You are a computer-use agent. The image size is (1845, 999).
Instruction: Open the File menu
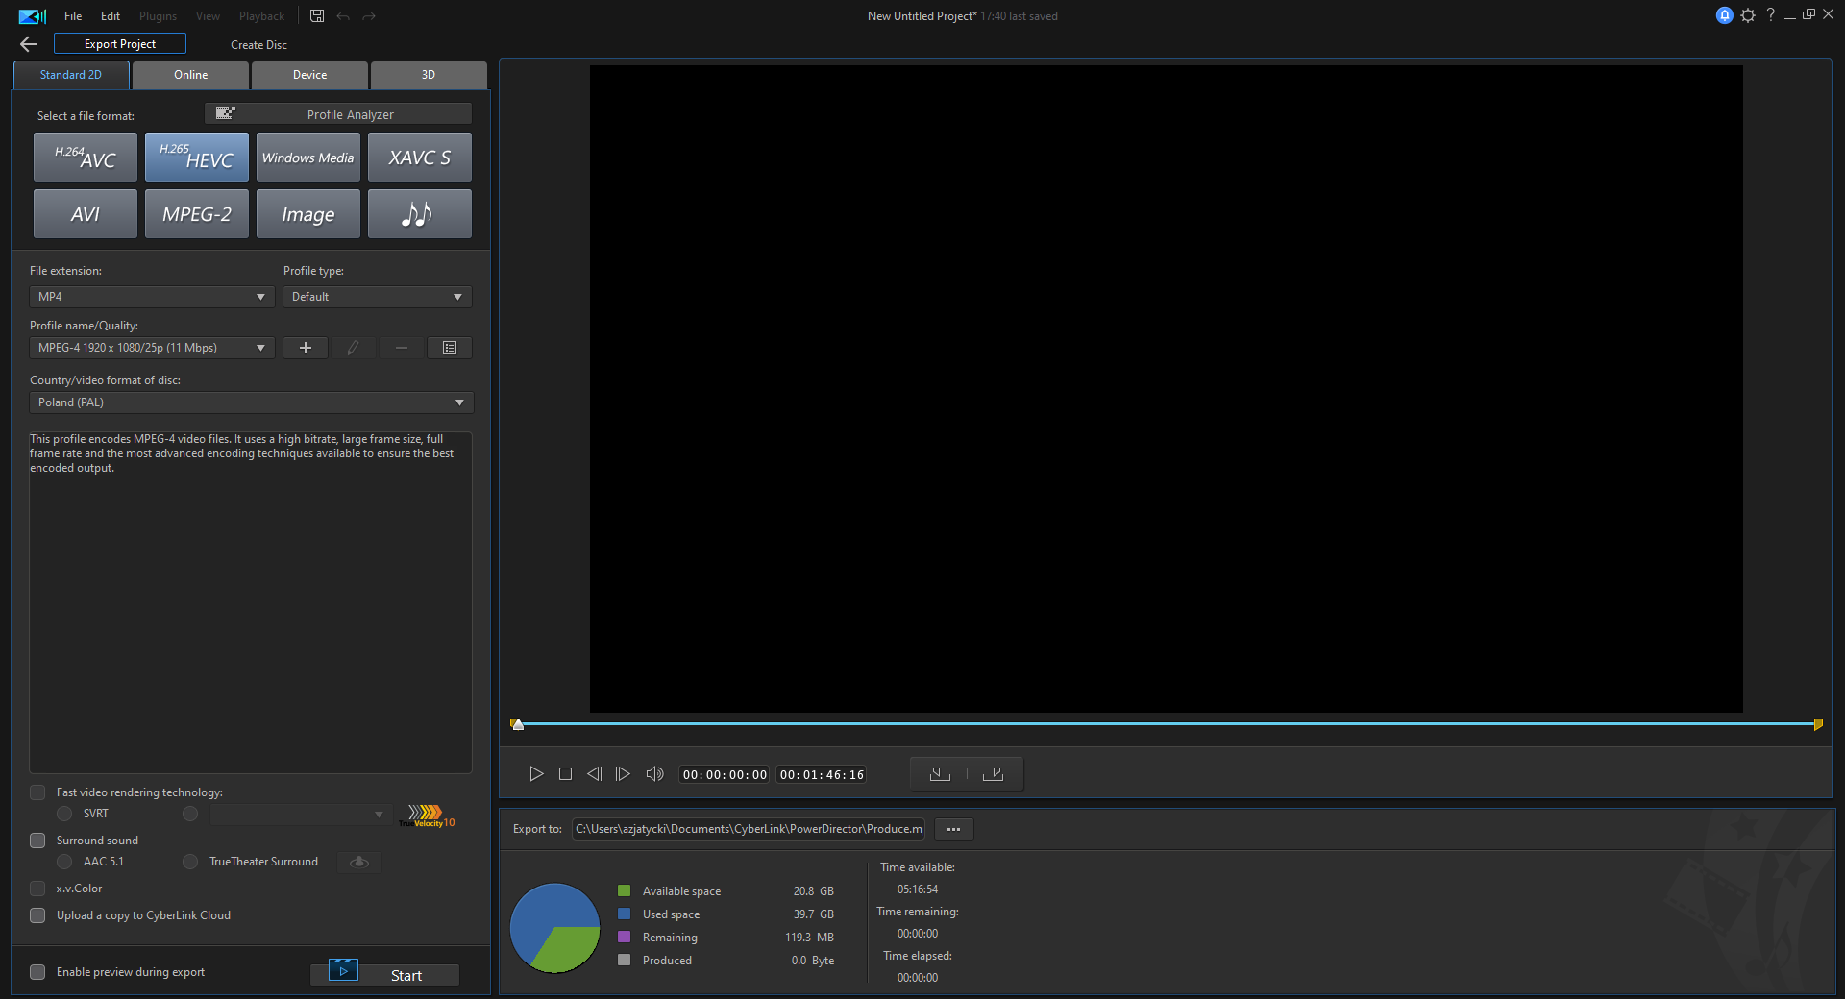coord(73,16)
